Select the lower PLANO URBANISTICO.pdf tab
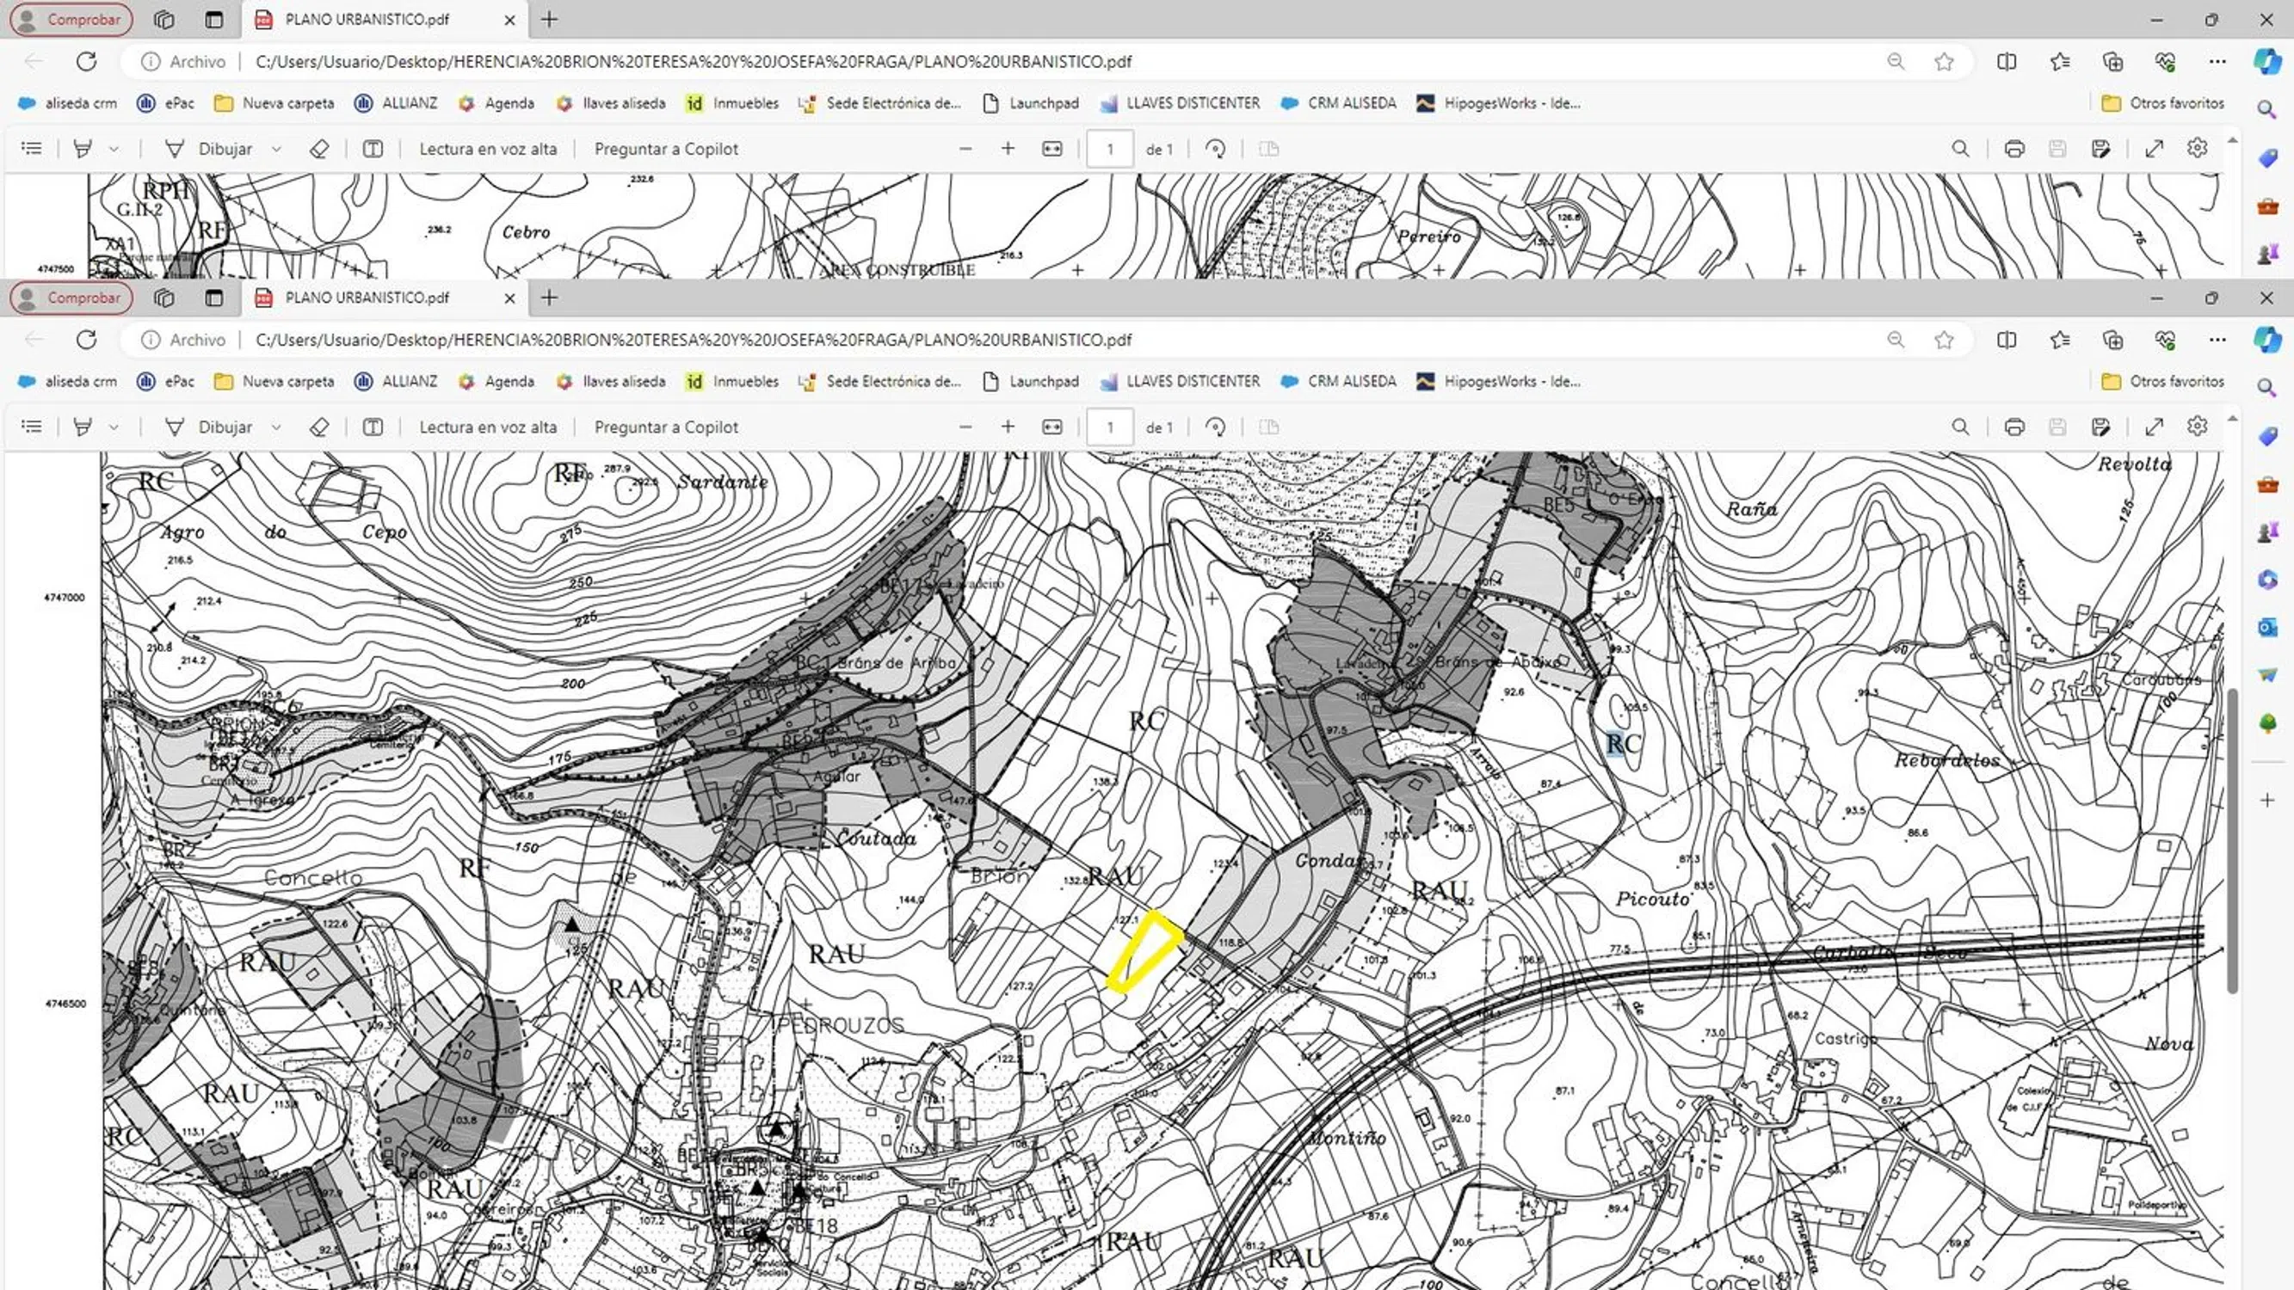The width and height of the screenshot is (2294, 1290). [x=367, y=298]
